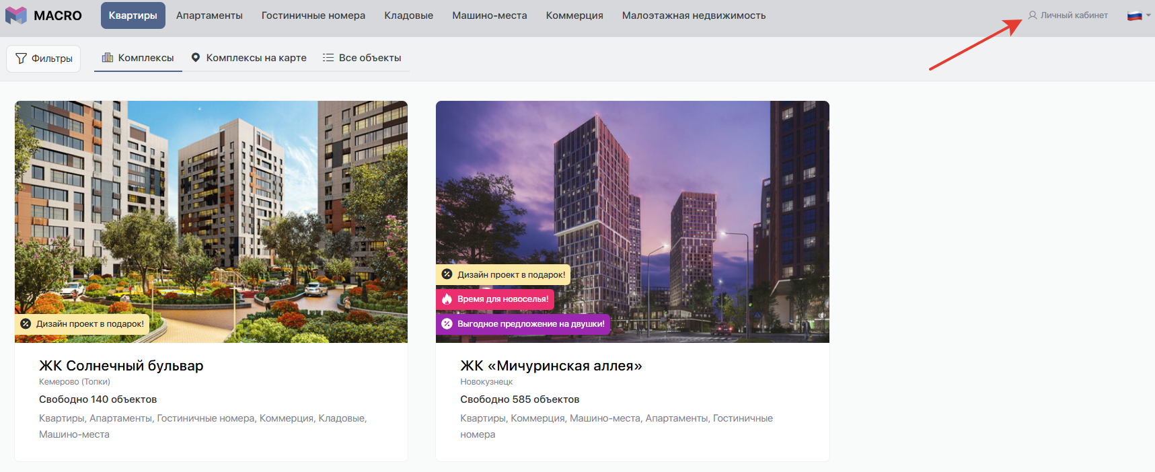Click the ЖК Солнечный бульвар title link

[x=121, y=366]
